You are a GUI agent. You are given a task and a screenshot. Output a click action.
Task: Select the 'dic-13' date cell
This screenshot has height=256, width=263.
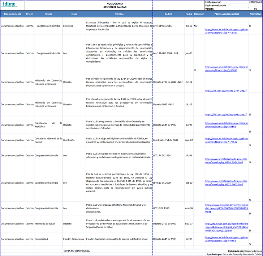pyautogui.click(x=189, y=104)
